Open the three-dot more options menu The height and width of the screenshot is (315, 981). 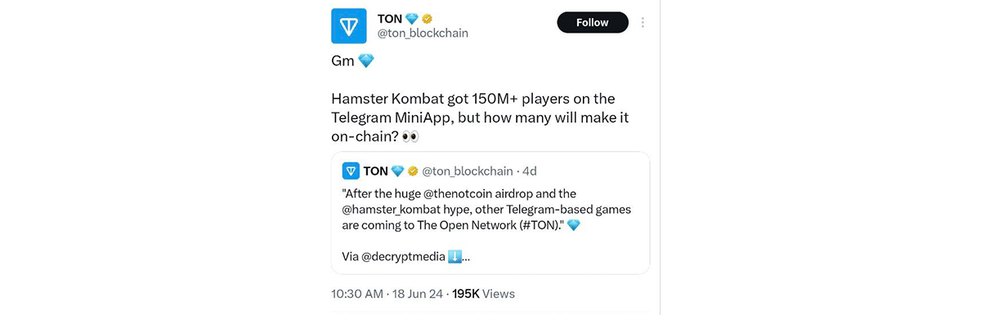pos(643,23)
